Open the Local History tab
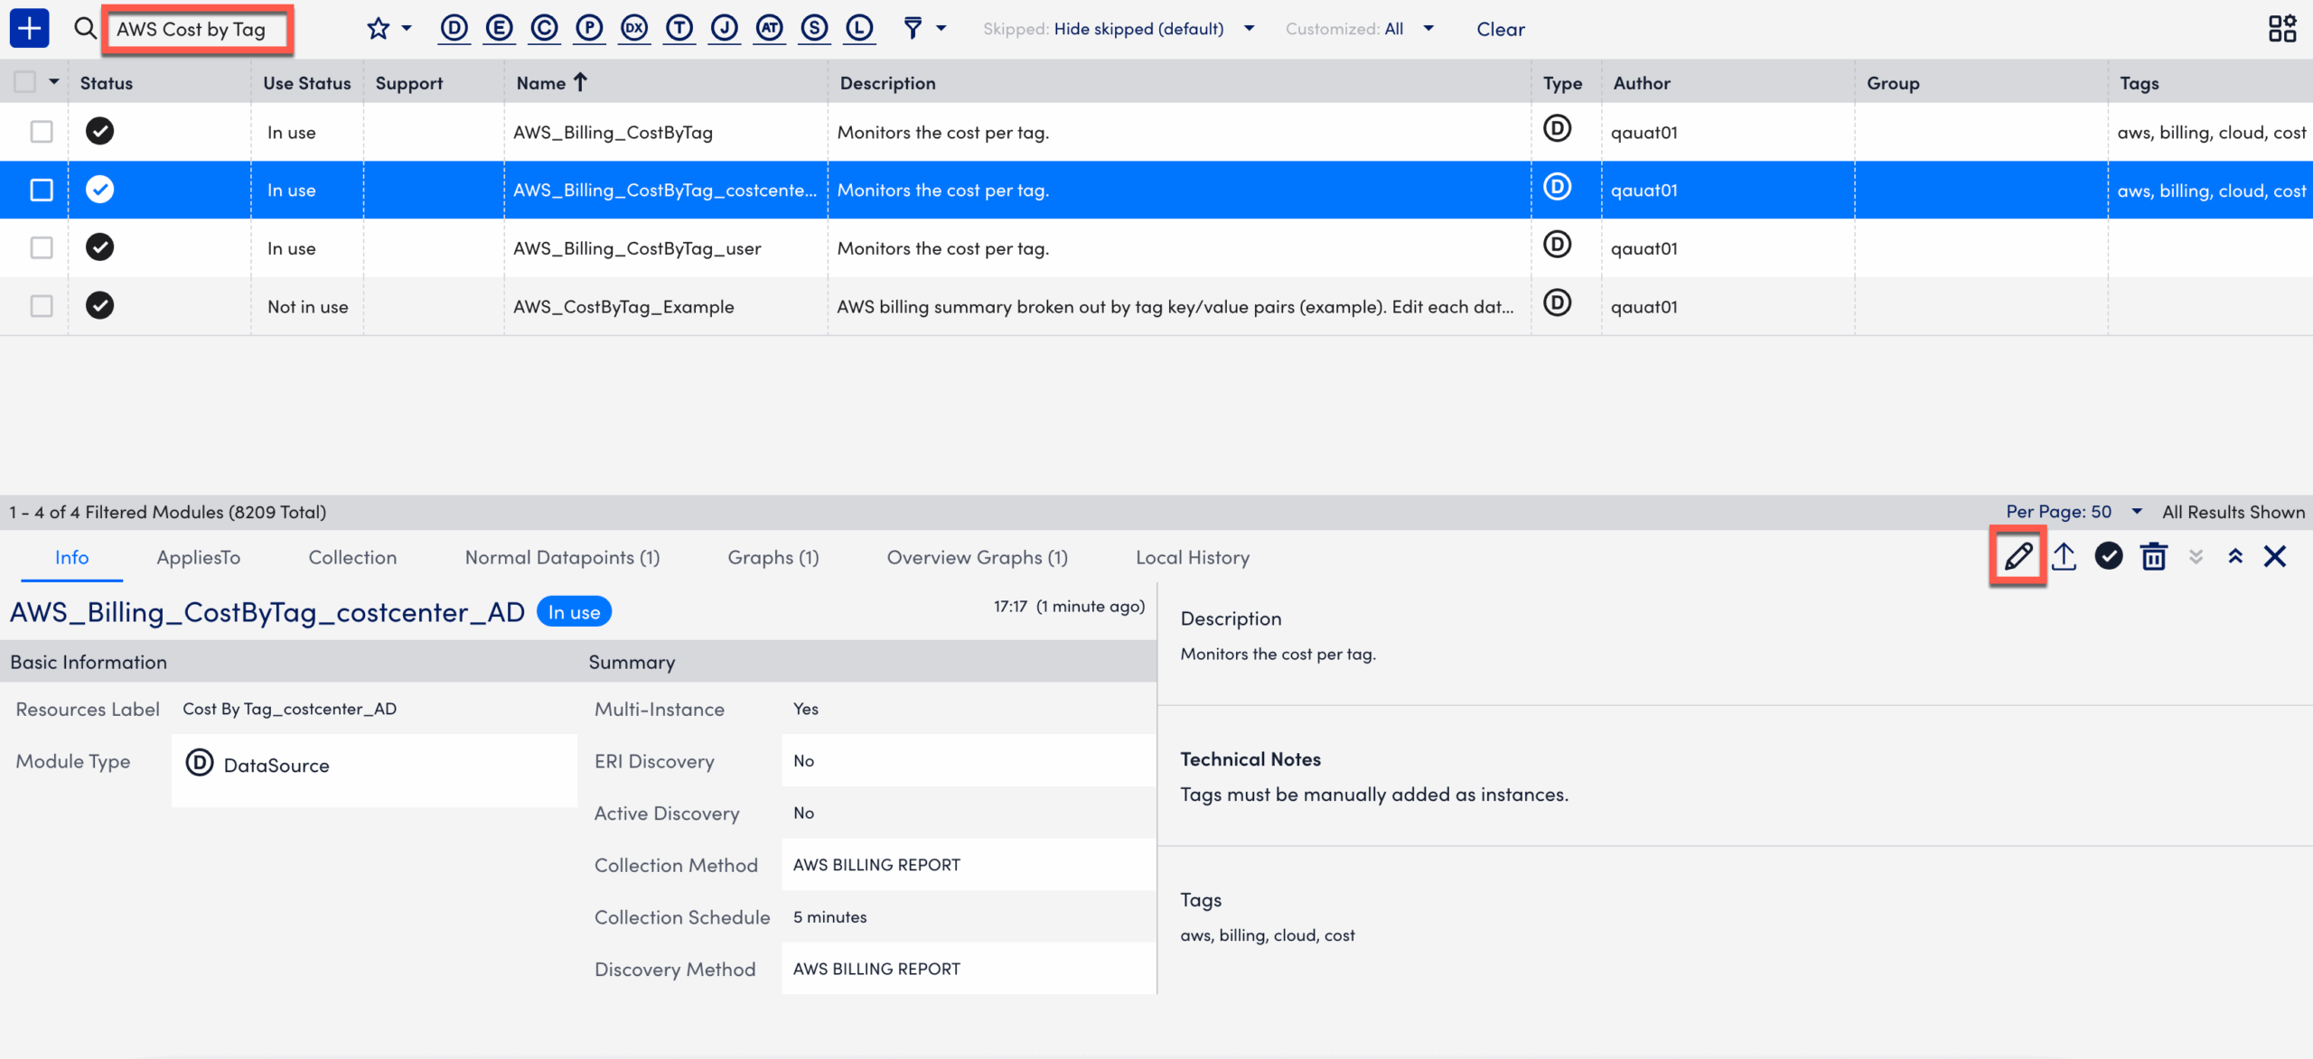This screenshot has width=2313, height=1059. pos(1193,557)
